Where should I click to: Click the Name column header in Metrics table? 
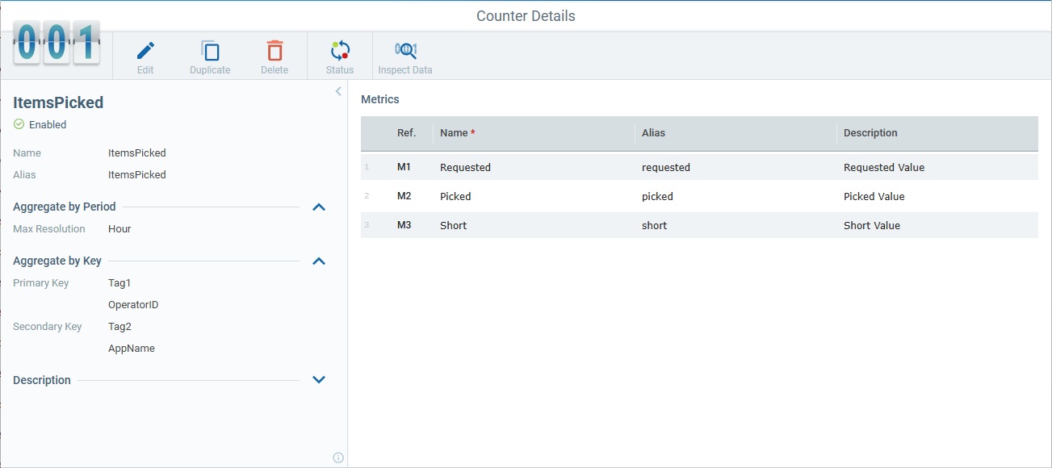[455, 132]
